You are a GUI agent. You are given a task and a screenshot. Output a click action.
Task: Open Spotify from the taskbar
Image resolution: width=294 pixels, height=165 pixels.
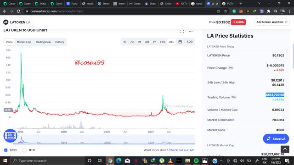click(196, 161)
